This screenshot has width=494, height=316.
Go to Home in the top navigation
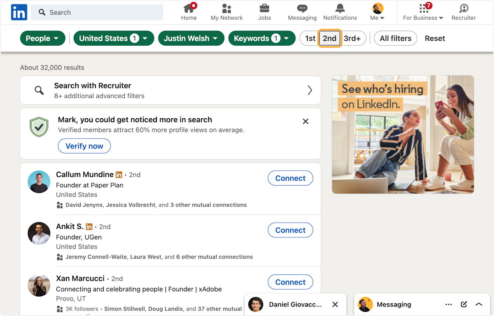(189, 12)
